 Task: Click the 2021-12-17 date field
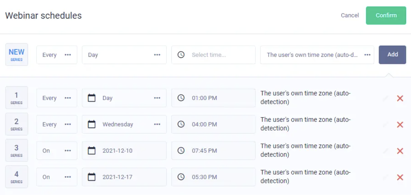pyautogui.click(x=124, y=177)
